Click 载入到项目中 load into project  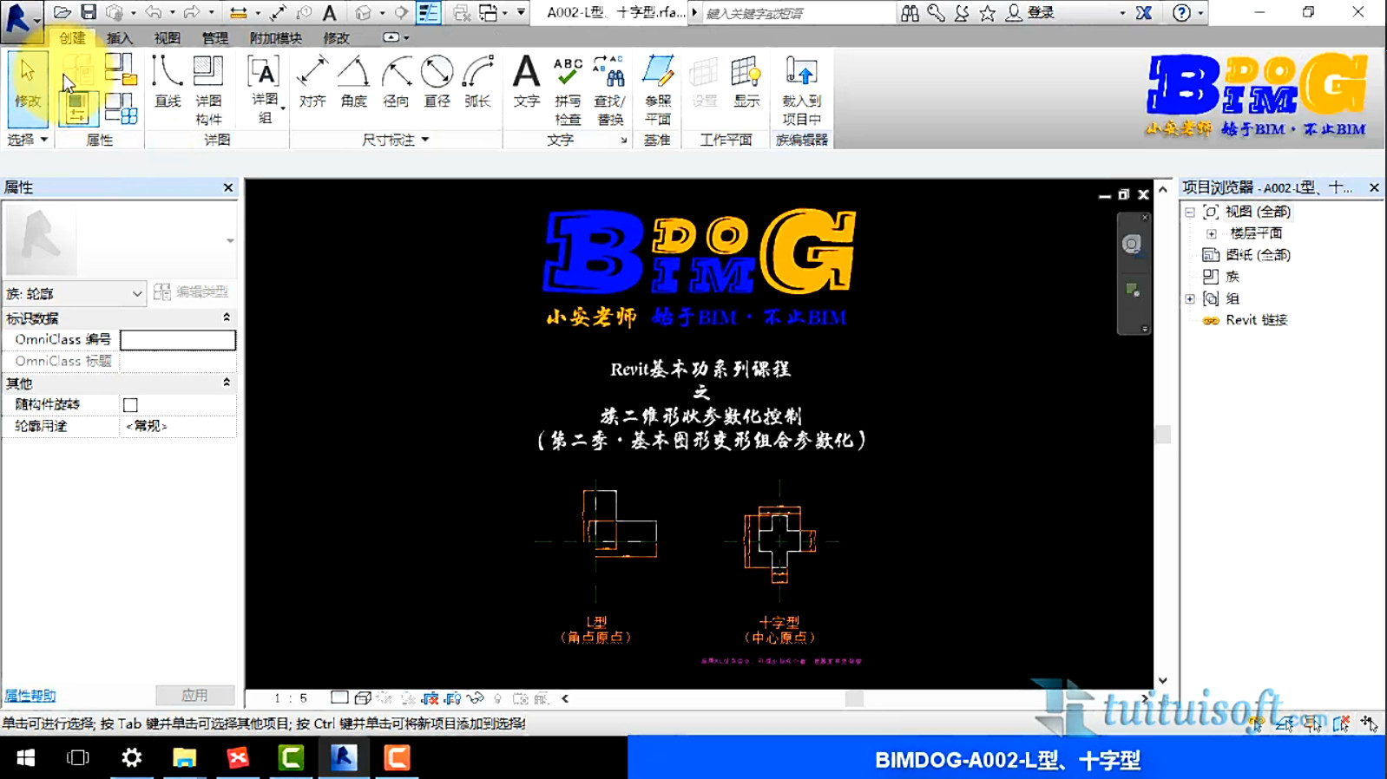click(800, 88)
